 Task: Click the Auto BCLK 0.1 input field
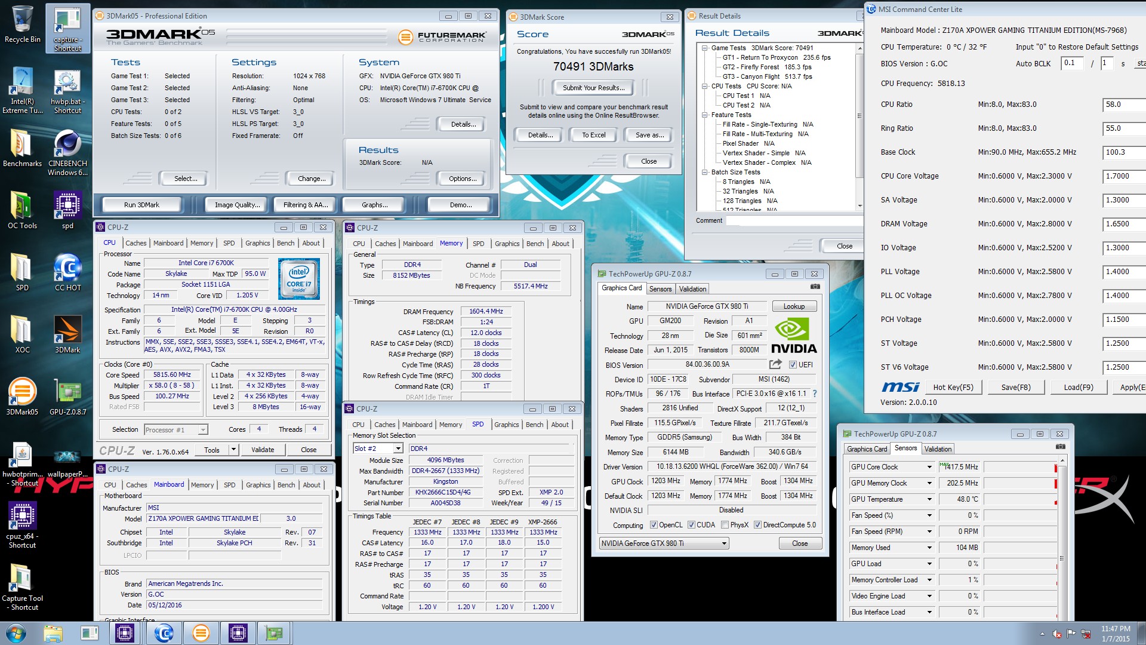[1072, 63]
